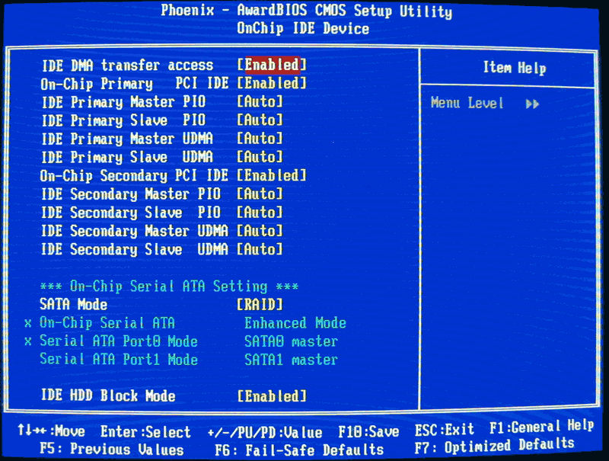The image size is (609, 461).
Task: Click the disabled On-Chip Serial ATA label
Action: (107, 323)
